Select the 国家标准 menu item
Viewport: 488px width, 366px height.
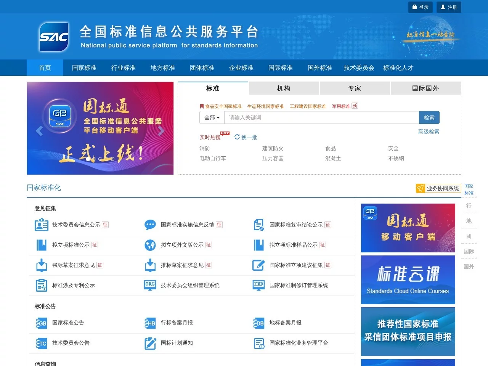coord(84,67)
